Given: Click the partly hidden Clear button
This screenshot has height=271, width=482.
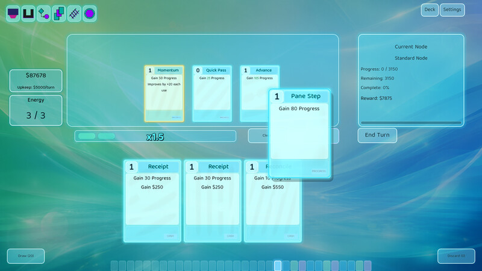Looking at the screenshot, I should tap(259, 135).
